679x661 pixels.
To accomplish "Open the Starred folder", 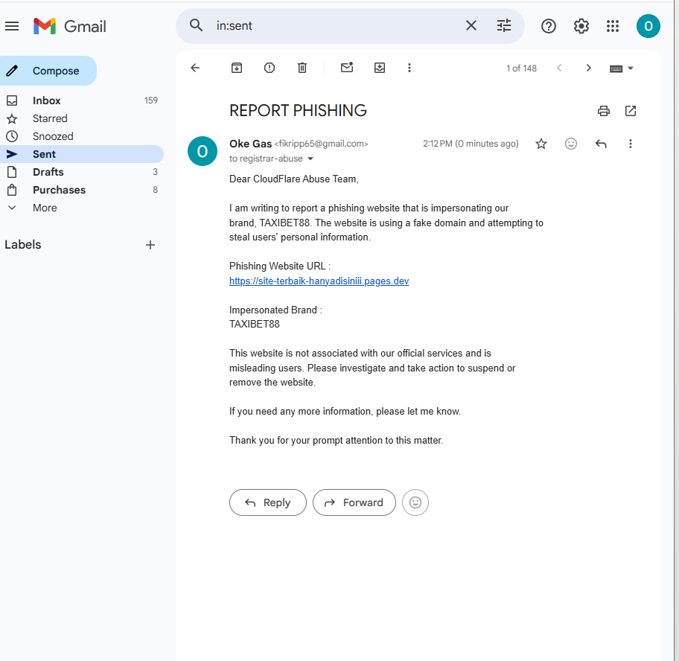I will click(x=80, y=118).
